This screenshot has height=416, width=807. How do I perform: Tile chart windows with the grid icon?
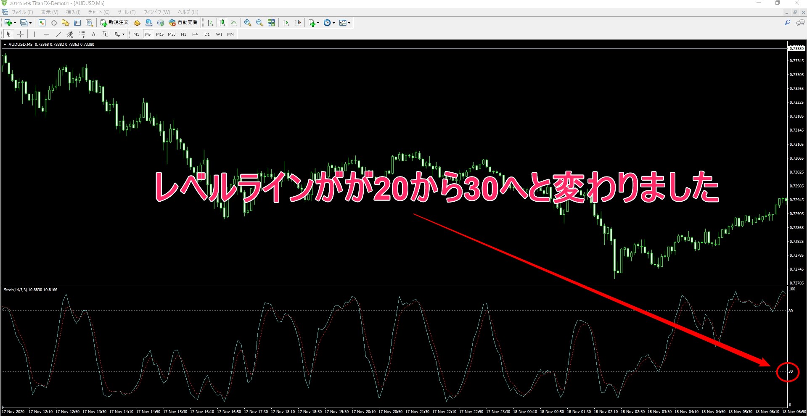point(271,23)
